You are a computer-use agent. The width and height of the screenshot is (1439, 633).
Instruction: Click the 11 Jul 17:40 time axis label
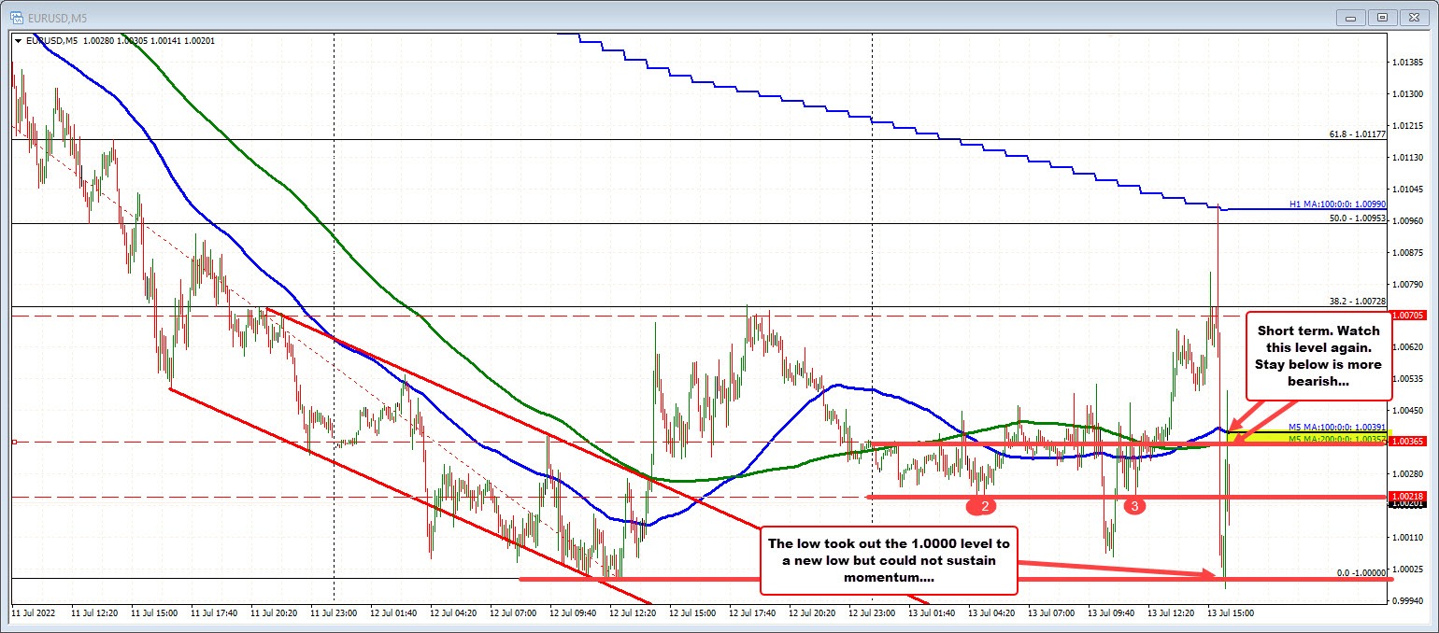tap(214, 613)
